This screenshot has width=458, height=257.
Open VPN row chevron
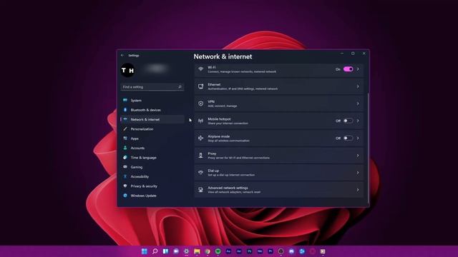tap(358, 104)
